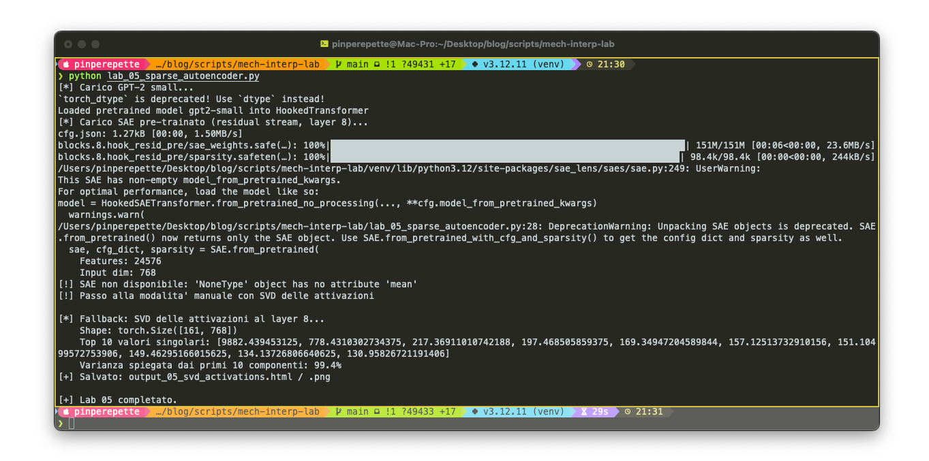Click the clock icon showing 21:30
929x461 pixels.
point(590,64)
